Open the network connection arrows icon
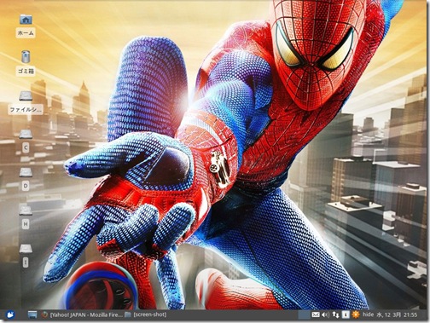This screenshot has width=430, height=323. click(x=336, y=314)
